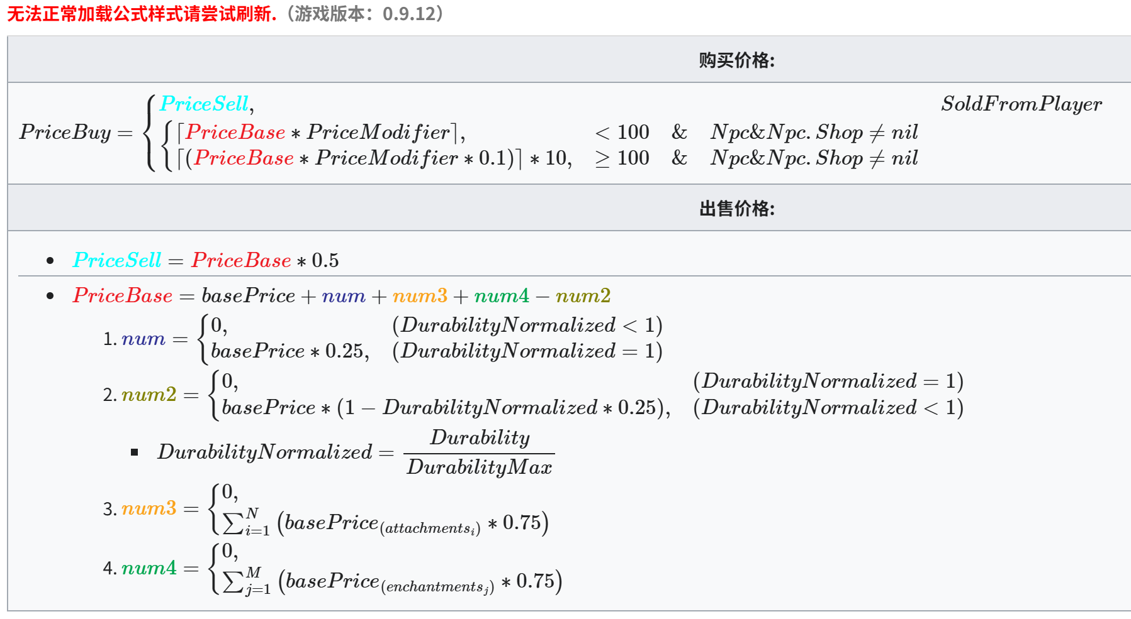Click green num4 in the PriceBase sum
The height and width of the screenshot is (619, 1131).
(501, 296)
